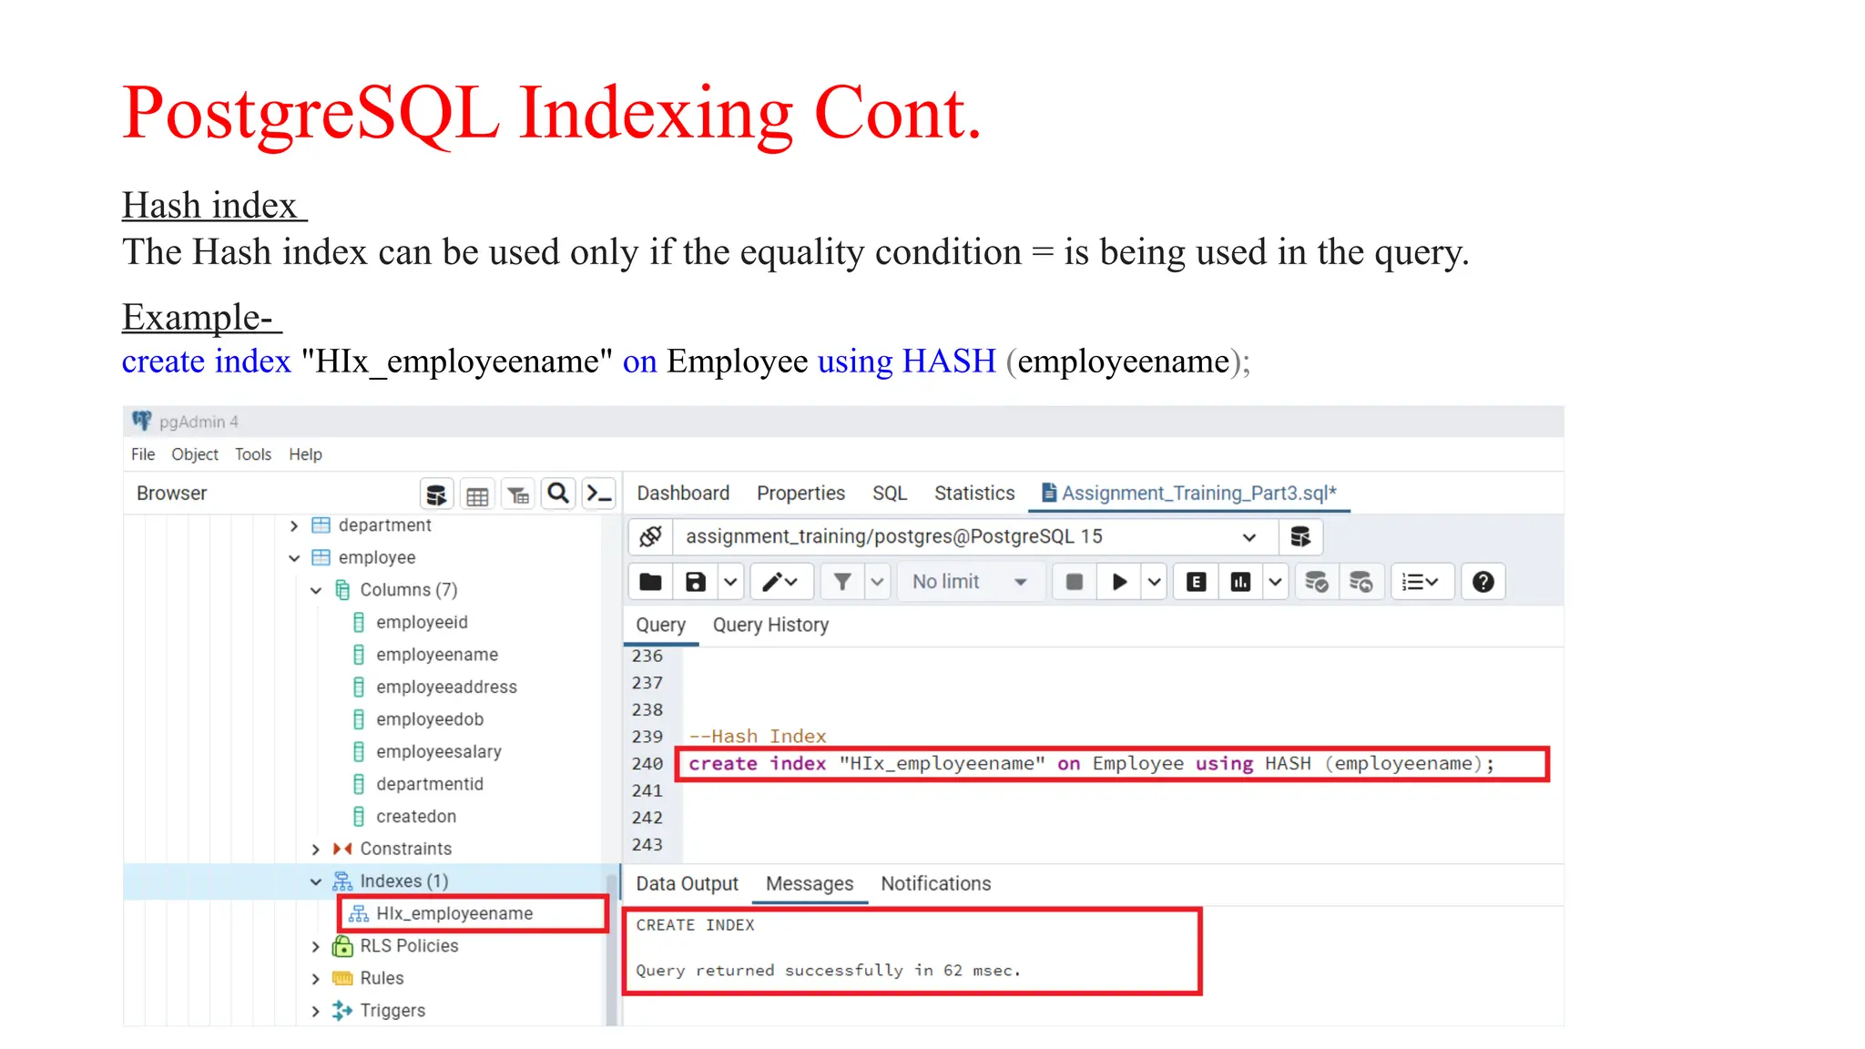The height and width of the screenshot is (1049, 1865).
Task: Click the Open File folder icon
Action: (x=650, y=582)
